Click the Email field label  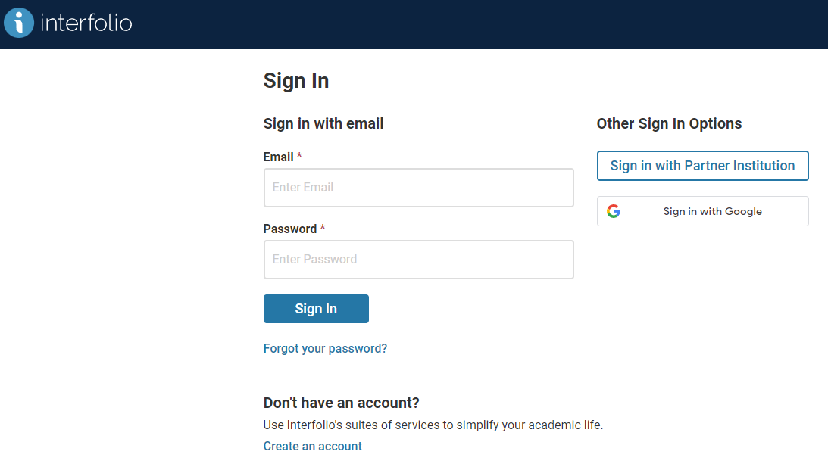click(x=278, y=157)
